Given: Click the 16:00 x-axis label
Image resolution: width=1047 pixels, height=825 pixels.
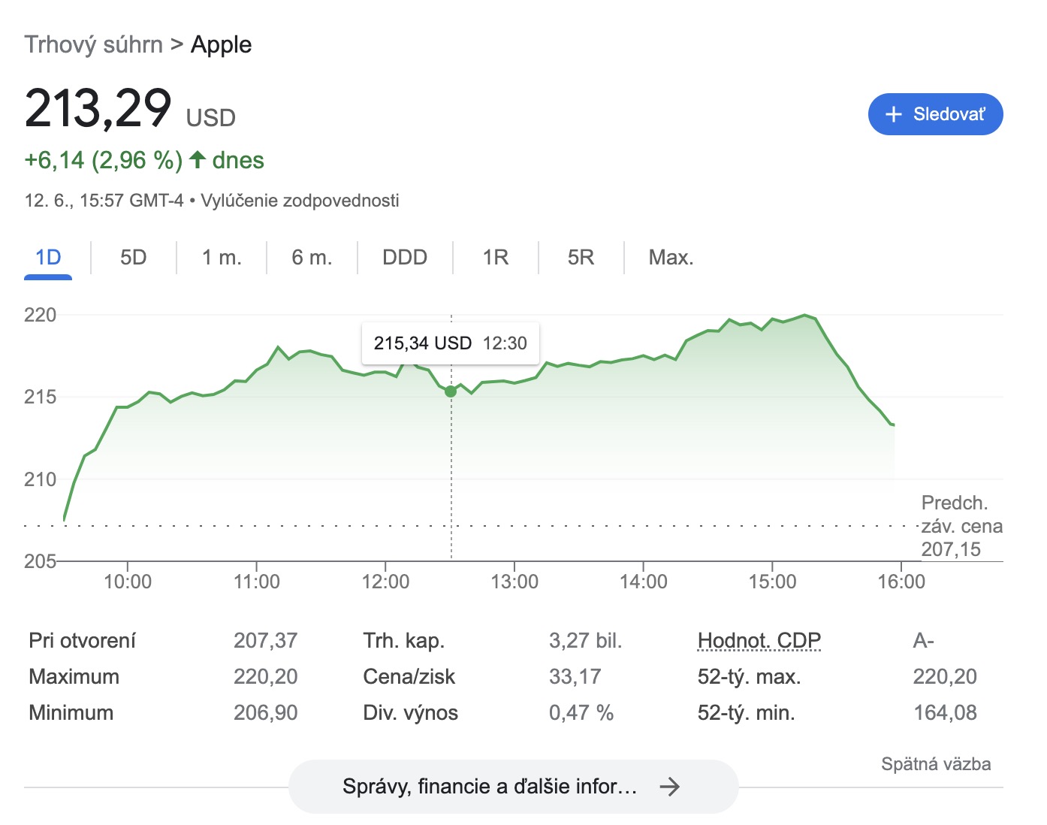Looking at the screenshot, I should pos(901,582).
